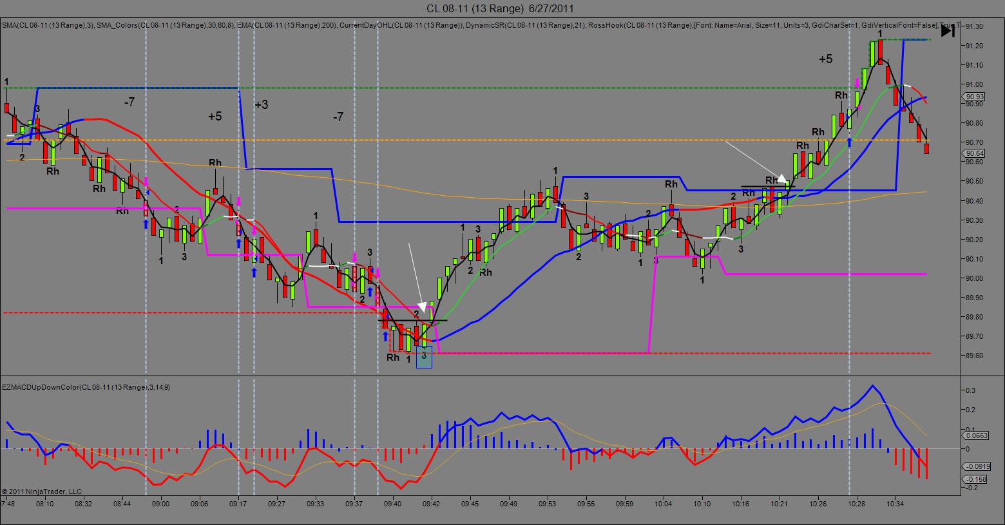Click the 09:59 time axis label
1005x525 pixels.
(625, 504)
